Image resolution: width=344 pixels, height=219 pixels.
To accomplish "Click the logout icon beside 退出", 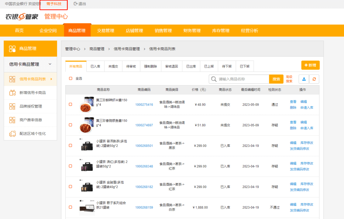I will pos(75,4).
